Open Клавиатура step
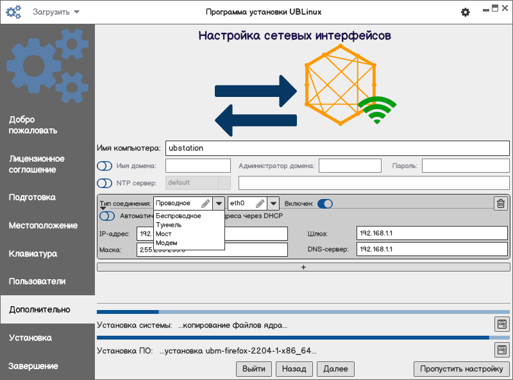Viewport: 513px width, 380px height. coord(33,254)
